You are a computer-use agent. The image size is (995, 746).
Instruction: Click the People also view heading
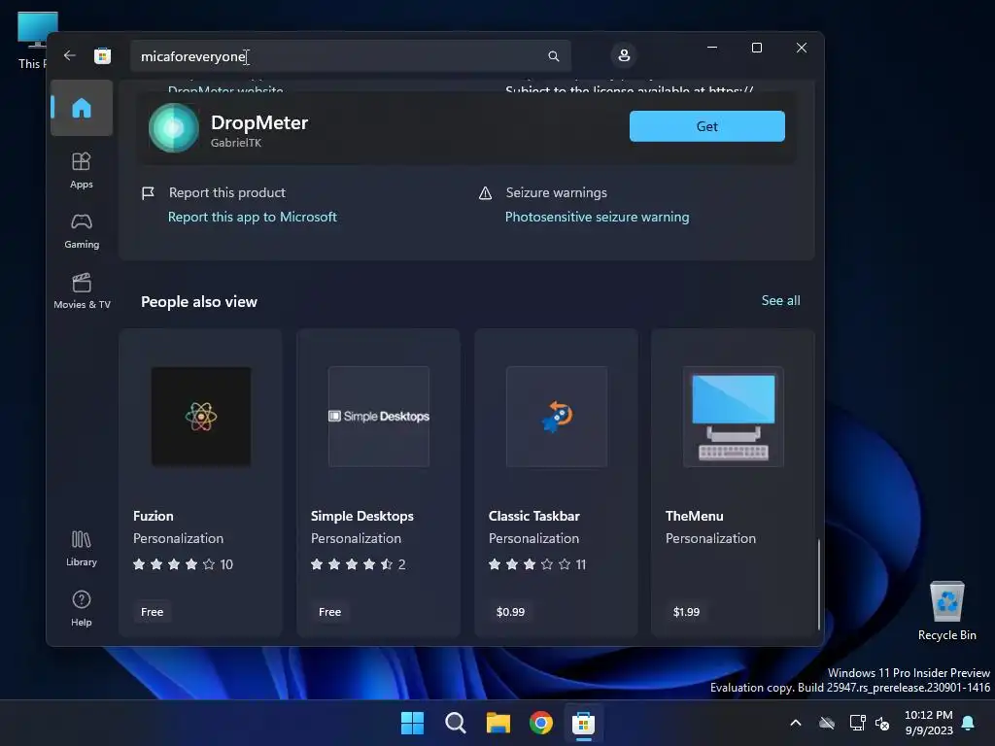198,302
